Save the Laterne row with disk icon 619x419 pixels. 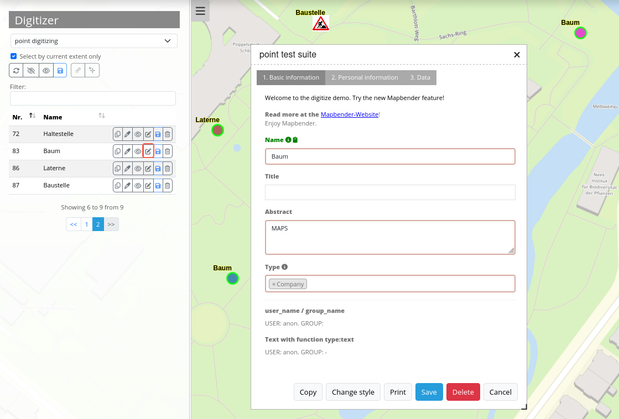[158, 168]
